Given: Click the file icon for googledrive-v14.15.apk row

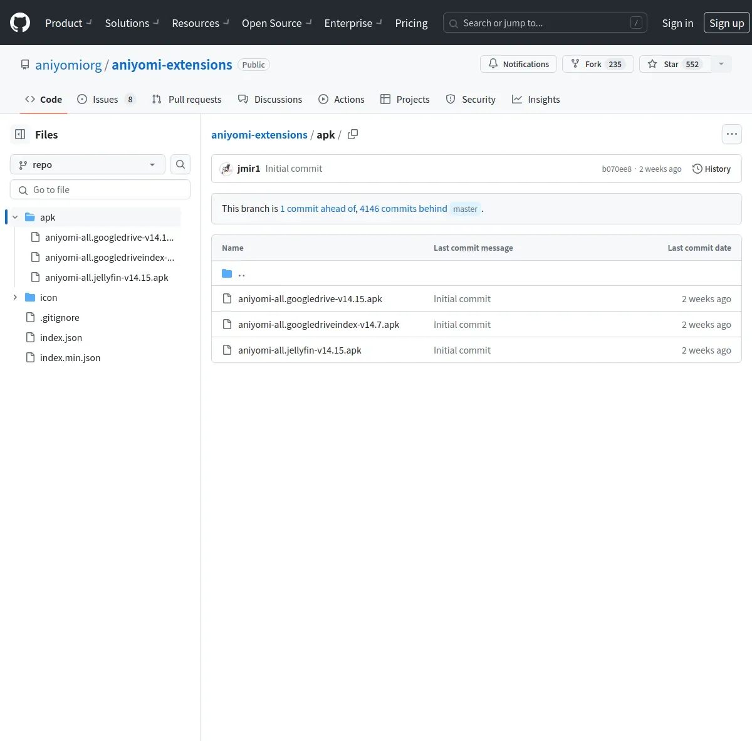Looking at the screenshot, I should pos(227,299).
